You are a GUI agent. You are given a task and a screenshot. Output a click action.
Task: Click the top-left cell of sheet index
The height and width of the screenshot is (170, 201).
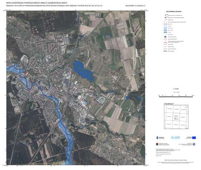coord(169,109)
